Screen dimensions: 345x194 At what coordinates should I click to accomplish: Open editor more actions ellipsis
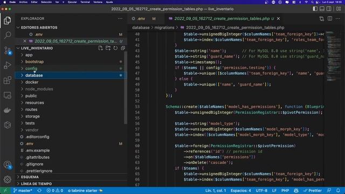coord(338,19)
